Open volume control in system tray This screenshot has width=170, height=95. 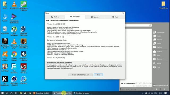(152, 93)
